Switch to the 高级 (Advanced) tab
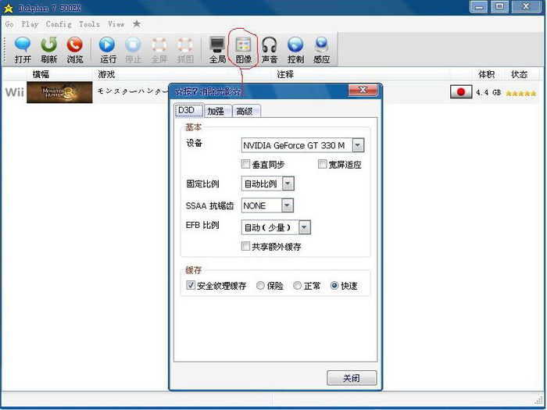 (x=246, y=111)
